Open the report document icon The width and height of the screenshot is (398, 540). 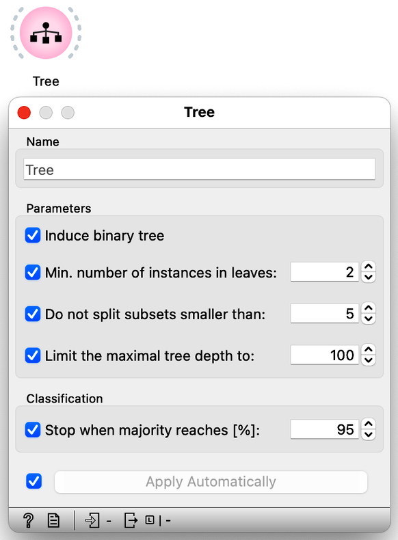[x=53, y=520]
